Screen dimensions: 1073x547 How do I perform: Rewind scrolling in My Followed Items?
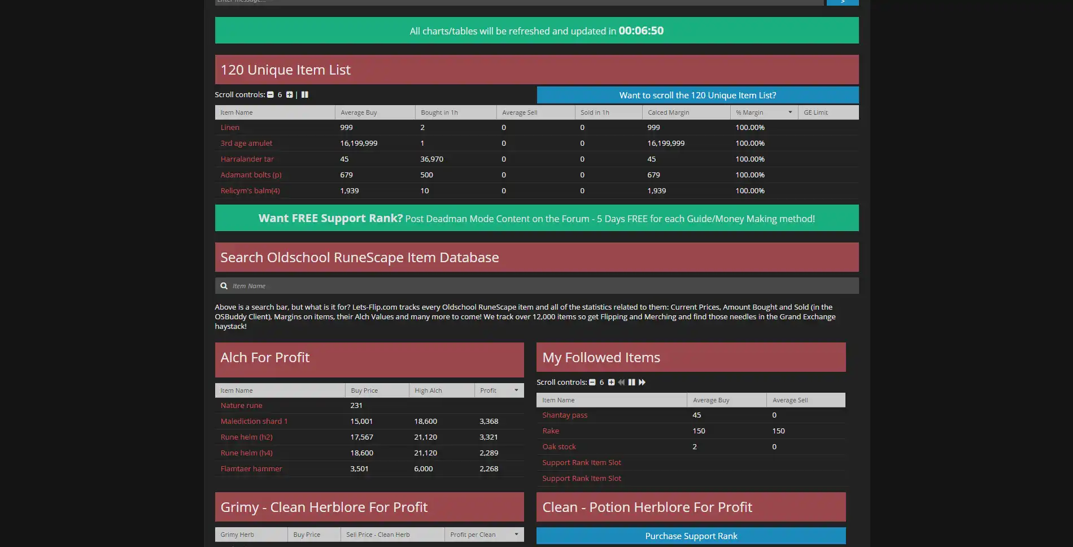pos(621,382)
